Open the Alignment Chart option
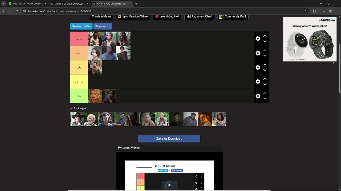 pos(199,17)
